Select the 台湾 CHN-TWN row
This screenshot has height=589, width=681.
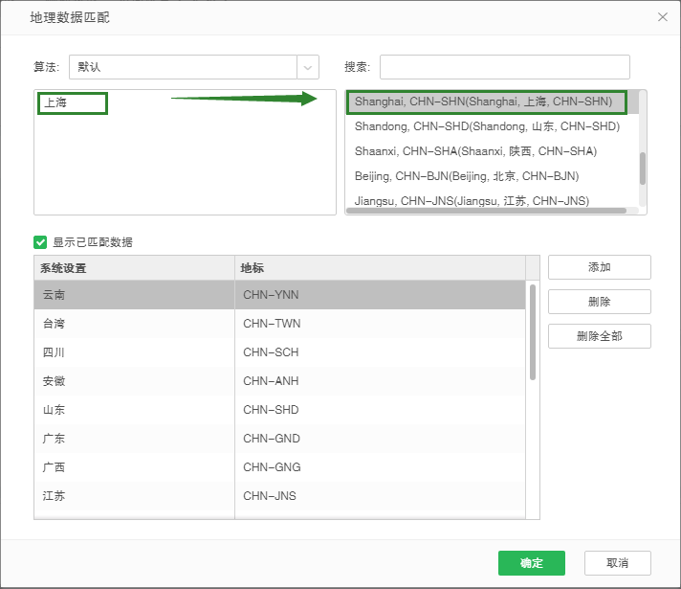pyautogui.click(x=134, y=324)
